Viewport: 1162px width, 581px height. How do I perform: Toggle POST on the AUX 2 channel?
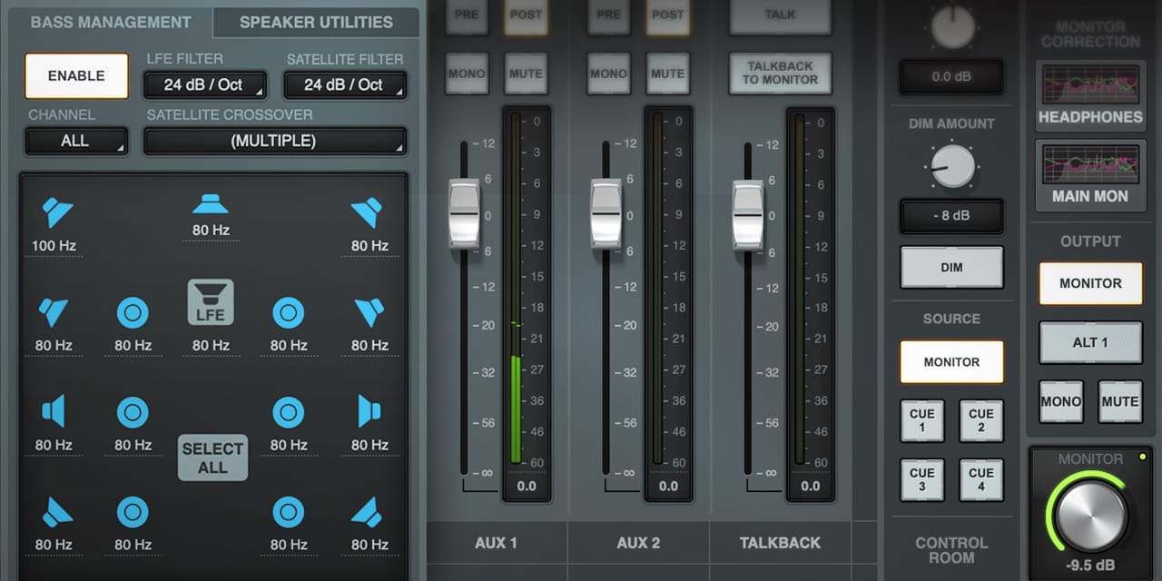[x=668, y=15]
